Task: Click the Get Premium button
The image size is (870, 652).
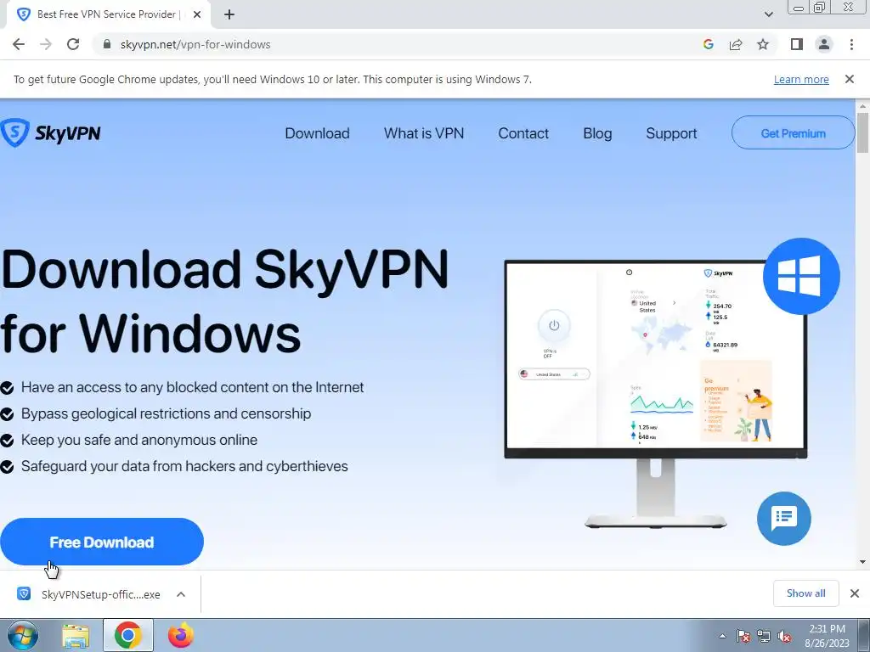Action: point(793,133)
